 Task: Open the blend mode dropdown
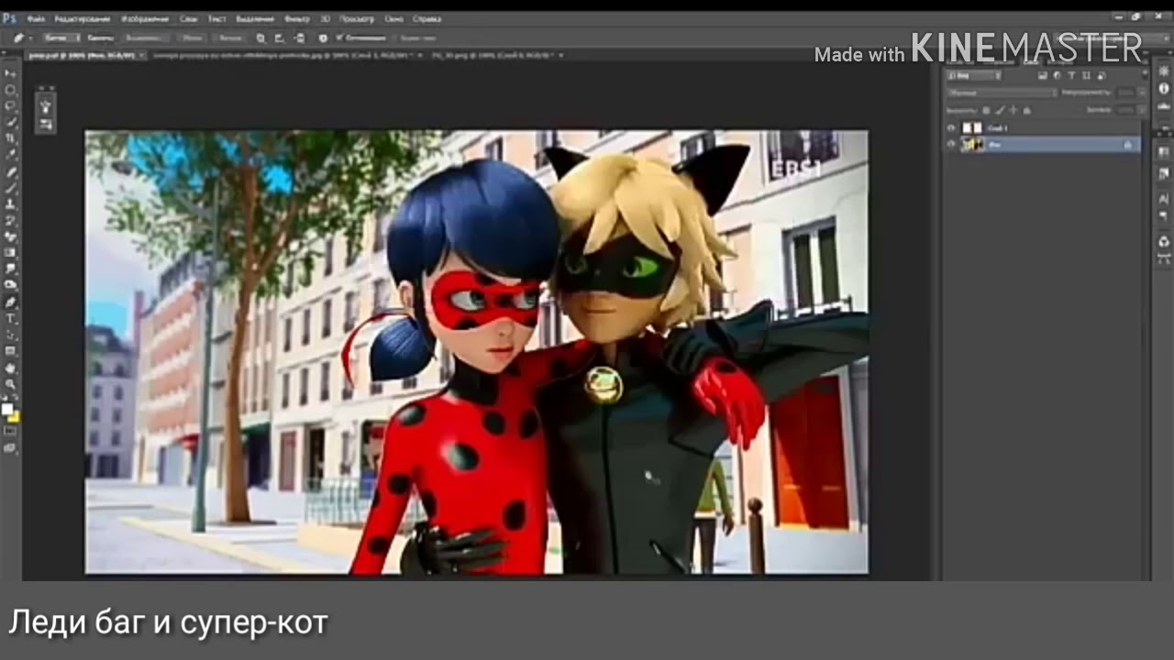[1002, 93]
